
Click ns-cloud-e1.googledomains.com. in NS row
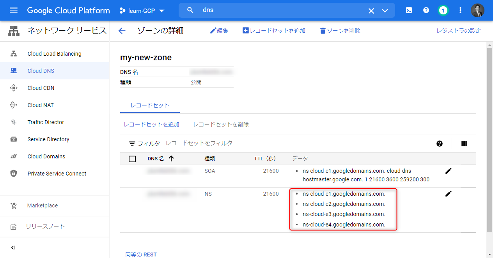point(344,194)
